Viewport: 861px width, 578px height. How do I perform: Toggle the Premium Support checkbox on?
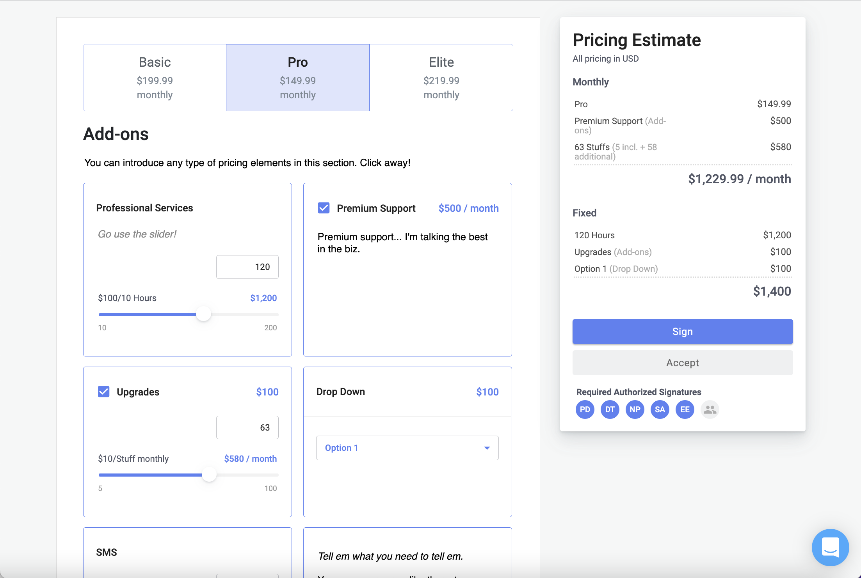tap(324, 208)
